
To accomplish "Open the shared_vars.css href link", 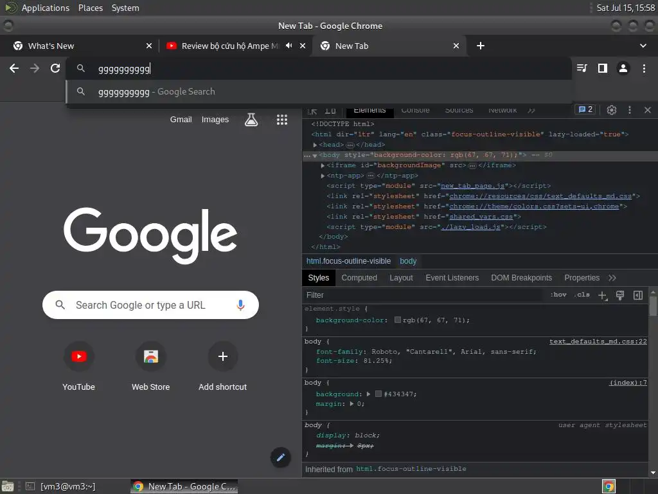I will (x=481, y=217).
